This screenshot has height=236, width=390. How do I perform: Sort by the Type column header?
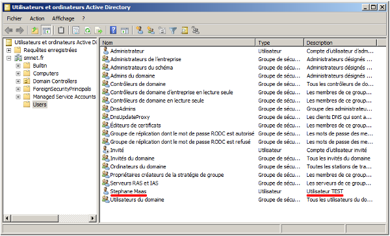point(279,43)
